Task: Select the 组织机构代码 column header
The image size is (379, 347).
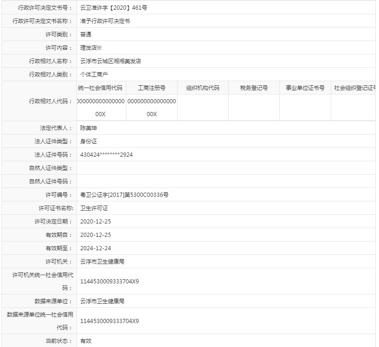Action: 202,88
